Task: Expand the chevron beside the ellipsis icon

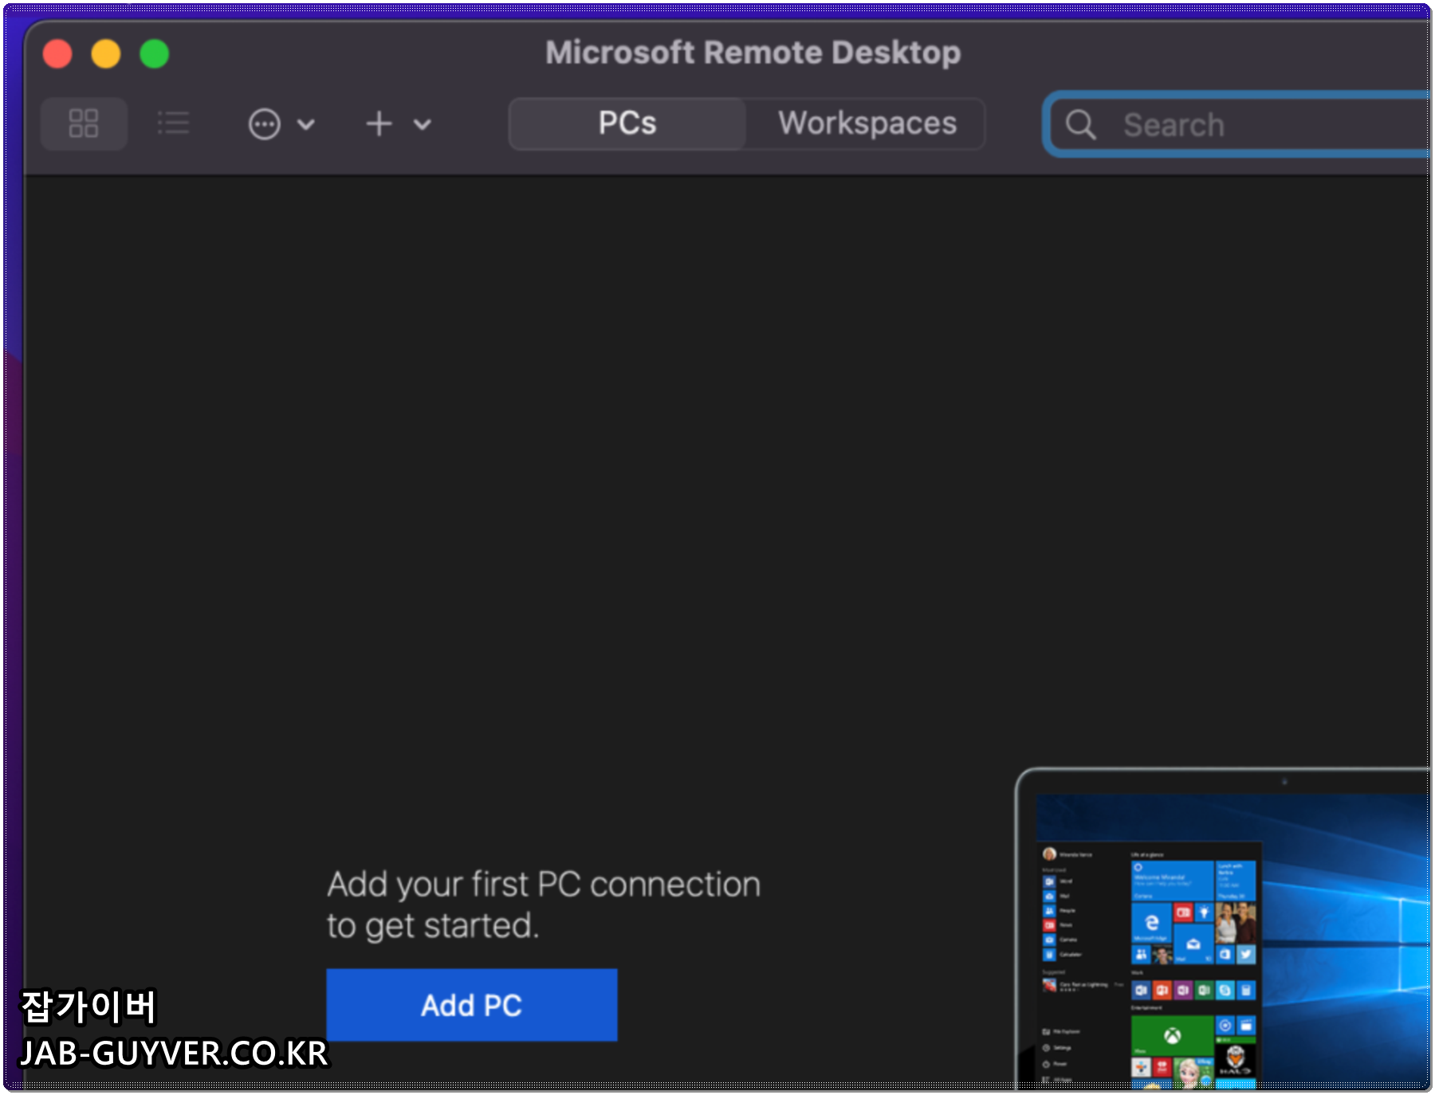Action: (306, 124)
